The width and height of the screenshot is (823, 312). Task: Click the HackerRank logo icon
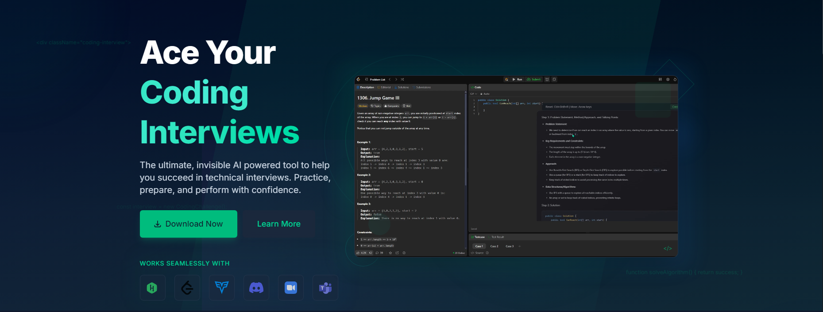pos(152,288)
